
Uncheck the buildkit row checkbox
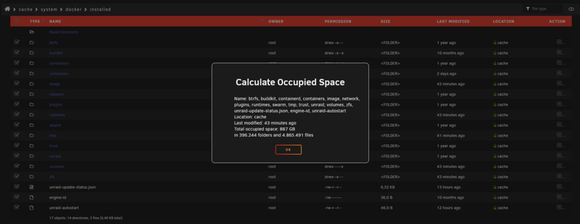[17, 53]
